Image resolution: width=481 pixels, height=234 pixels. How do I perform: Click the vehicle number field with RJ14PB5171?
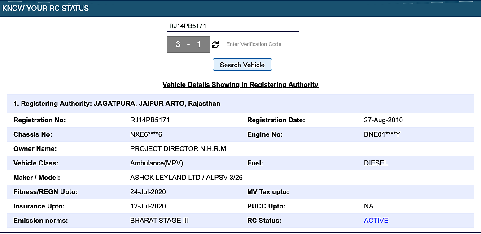pos(233,26)
